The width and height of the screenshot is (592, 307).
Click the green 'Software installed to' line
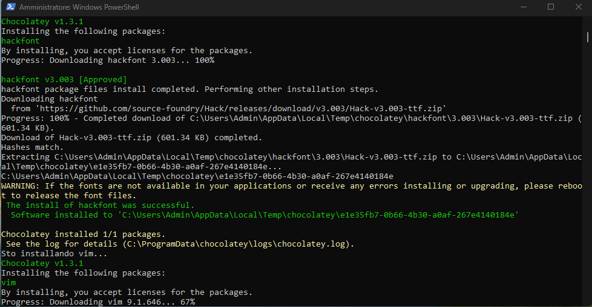coord(265,215)
